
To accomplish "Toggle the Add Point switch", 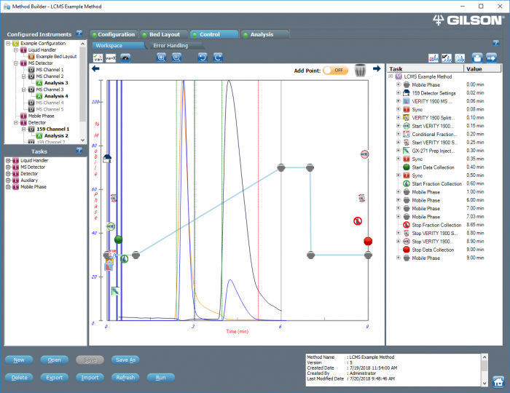I will pos(336,70).
